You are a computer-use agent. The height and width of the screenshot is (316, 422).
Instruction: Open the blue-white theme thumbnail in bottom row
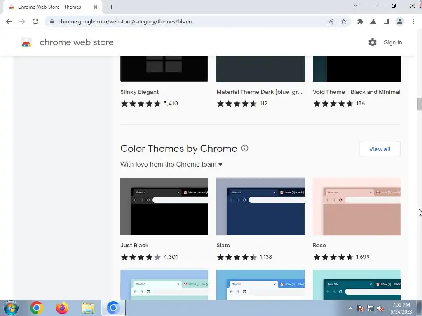[260, 284]
